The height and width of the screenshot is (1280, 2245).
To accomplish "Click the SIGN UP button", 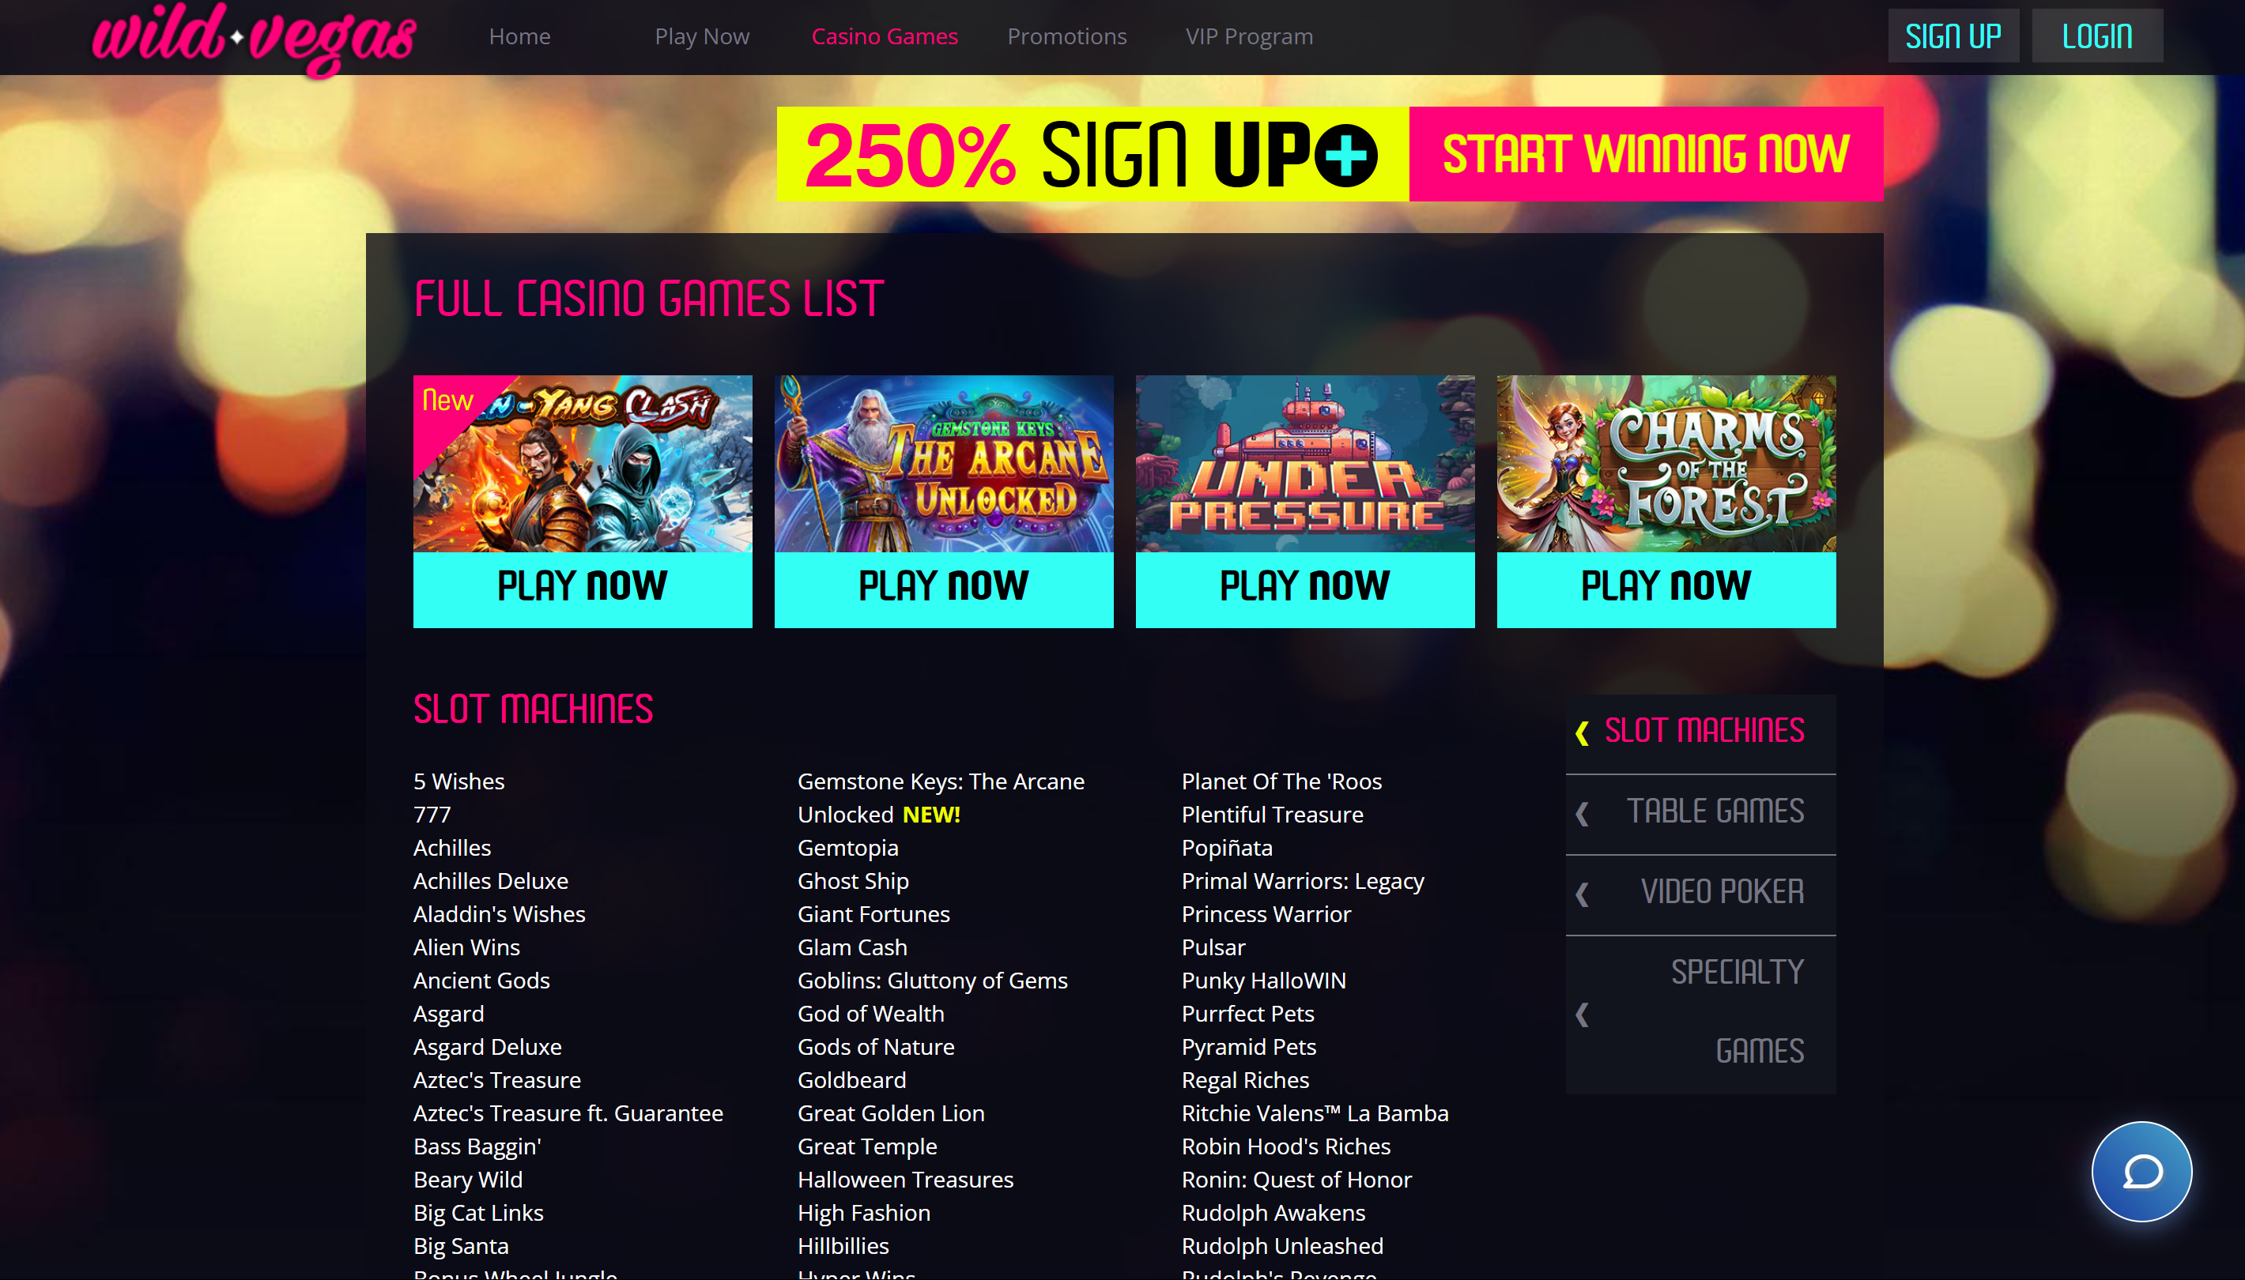I will [x=1953, y=36].
